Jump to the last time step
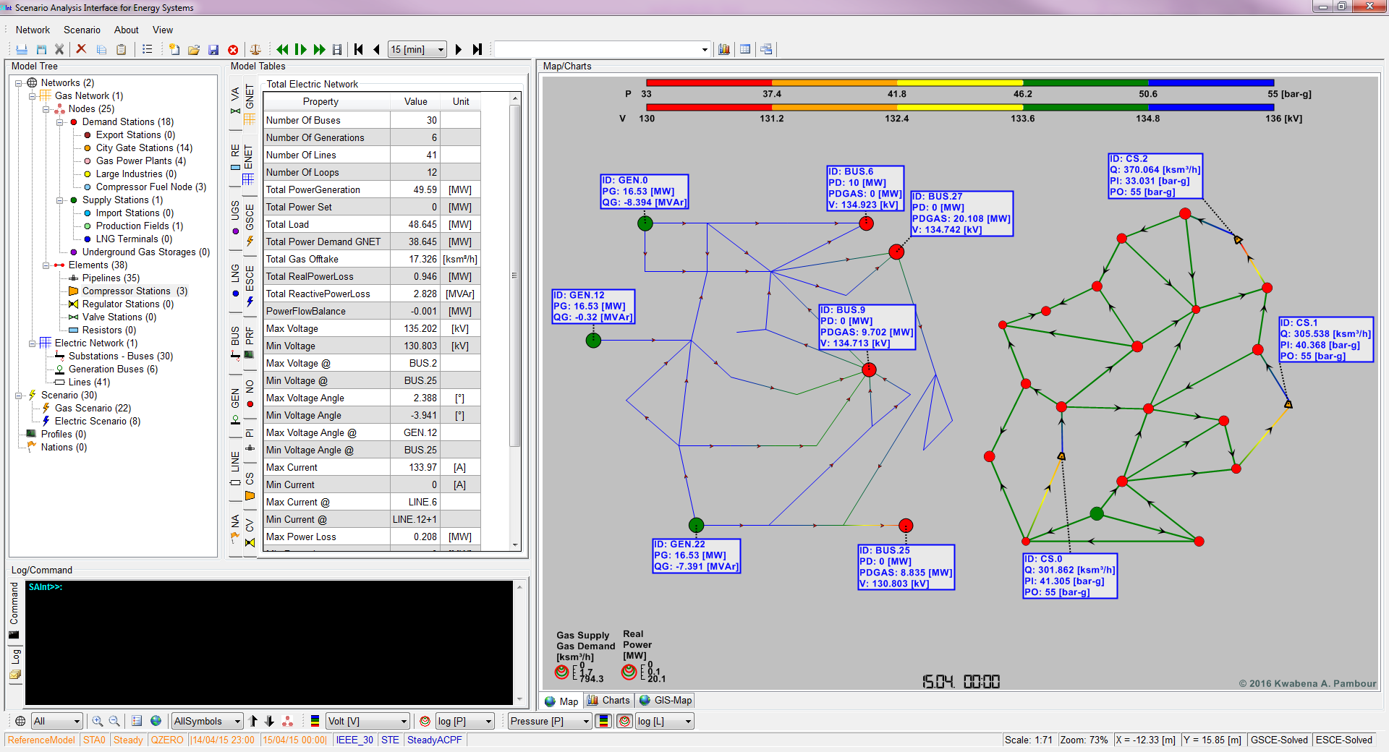This screenshot has height=752, width=1389. (x=477, y=50)
